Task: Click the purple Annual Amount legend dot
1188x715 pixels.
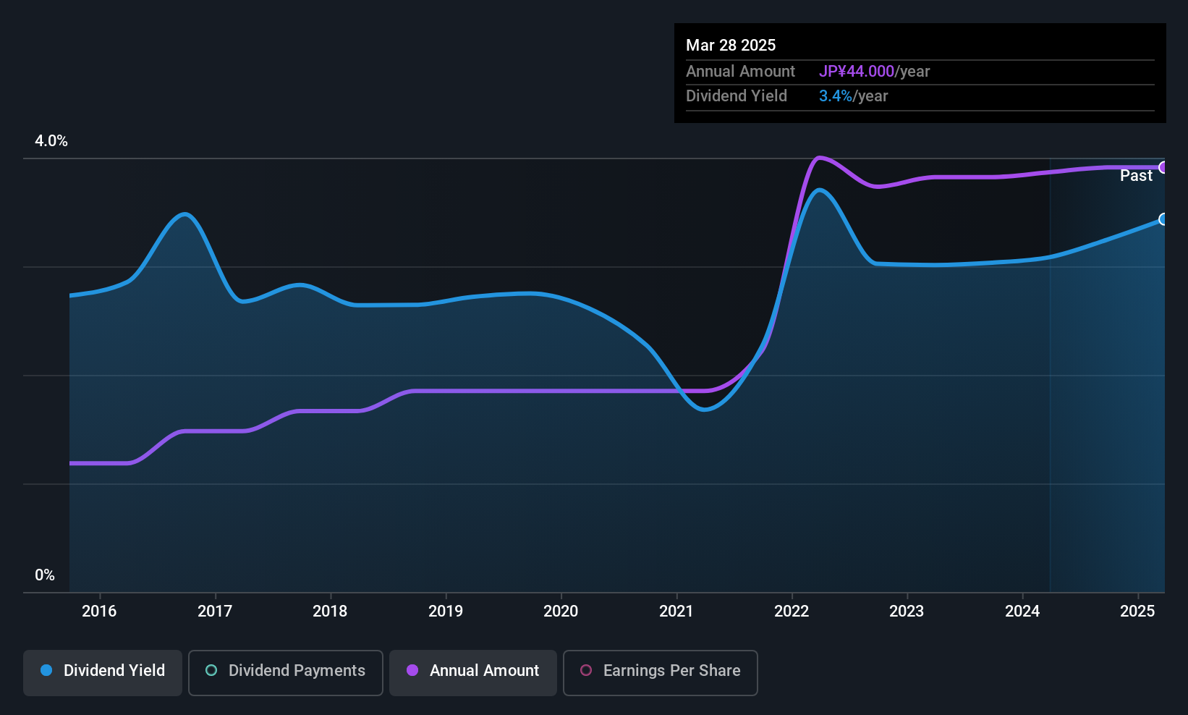Action: [x=412, y=671]
